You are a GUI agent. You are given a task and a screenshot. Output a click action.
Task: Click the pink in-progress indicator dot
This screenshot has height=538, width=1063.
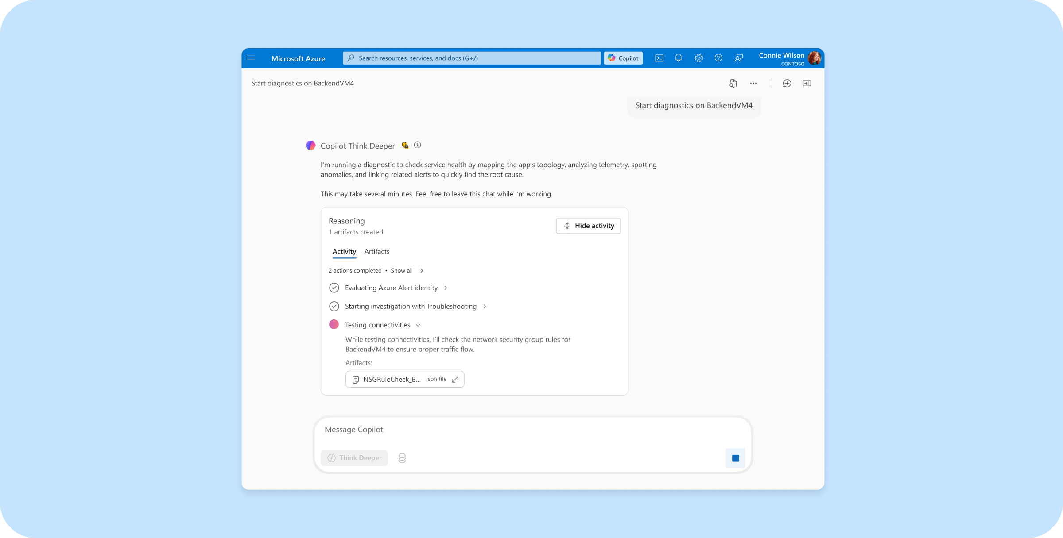click(334, 324)
